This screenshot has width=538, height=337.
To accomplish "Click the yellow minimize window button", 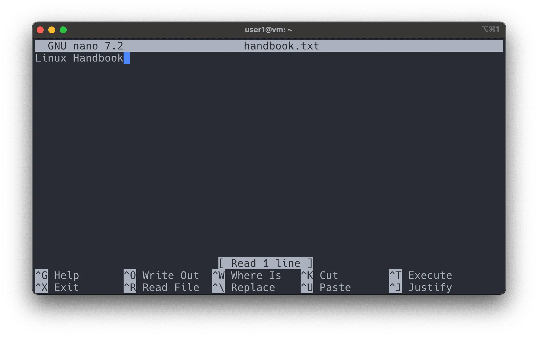I will click(x=52, y=30).
